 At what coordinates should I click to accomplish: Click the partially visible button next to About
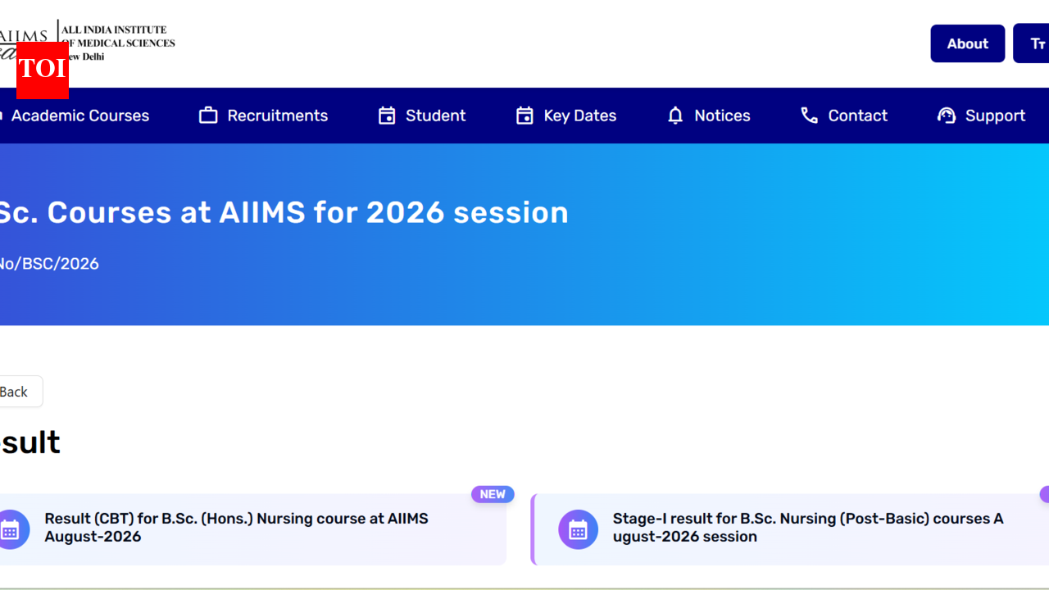pos(1031,43)
